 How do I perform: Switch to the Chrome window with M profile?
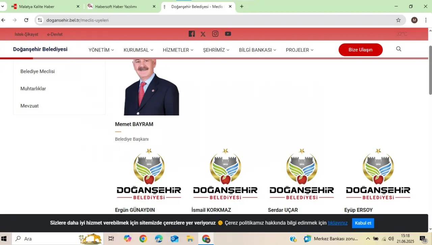click(x=206, y=239)
